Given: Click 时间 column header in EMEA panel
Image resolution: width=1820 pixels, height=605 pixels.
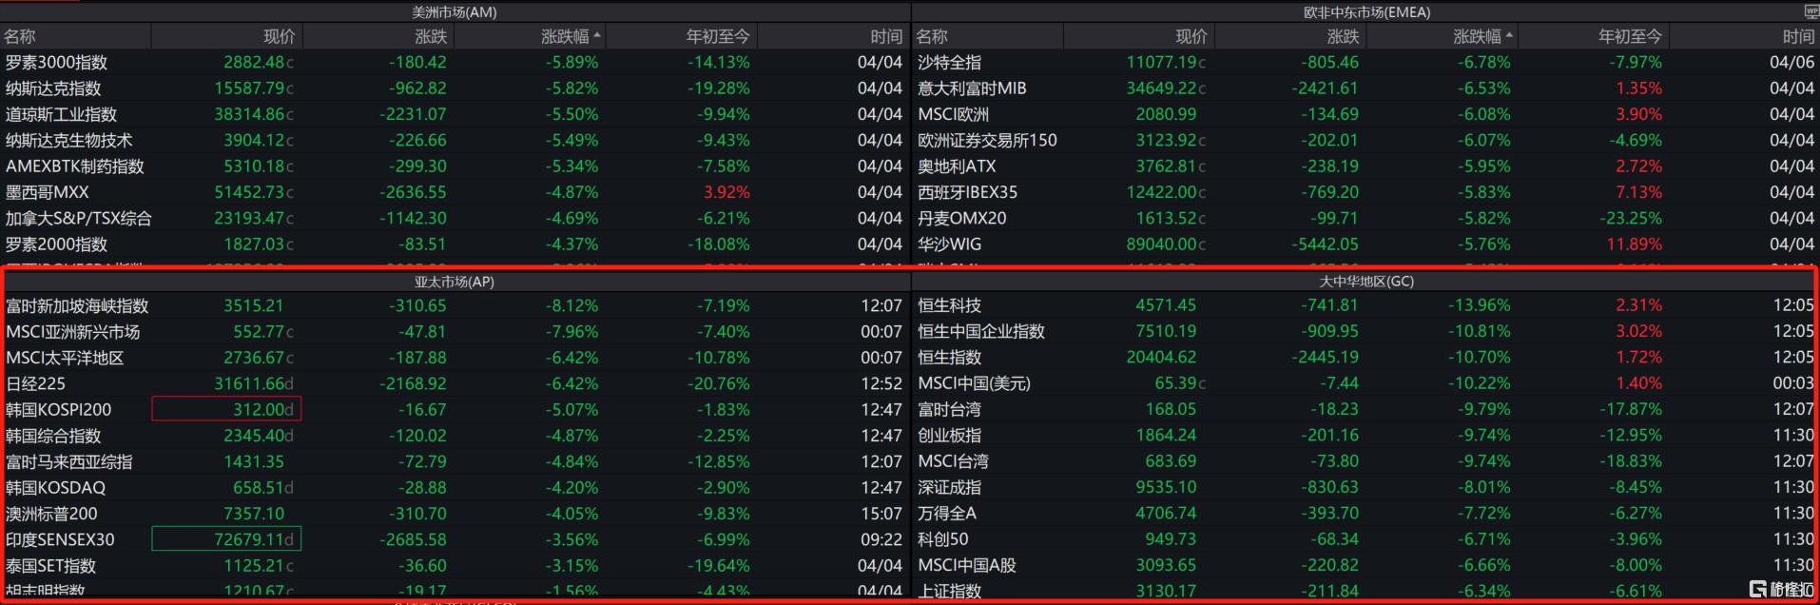Looking at the screenshot, I should 1797,36.
